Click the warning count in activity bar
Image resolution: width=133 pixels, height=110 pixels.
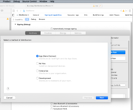(96, 6)
